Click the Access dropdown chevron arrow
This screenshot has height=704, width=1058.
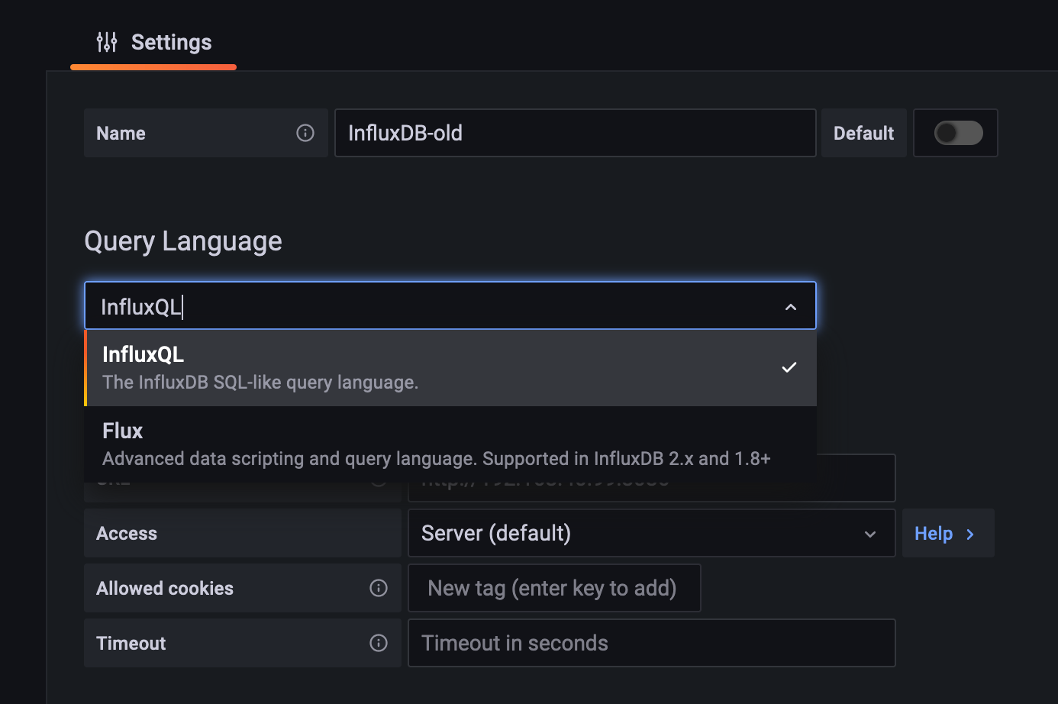point(870,534)
